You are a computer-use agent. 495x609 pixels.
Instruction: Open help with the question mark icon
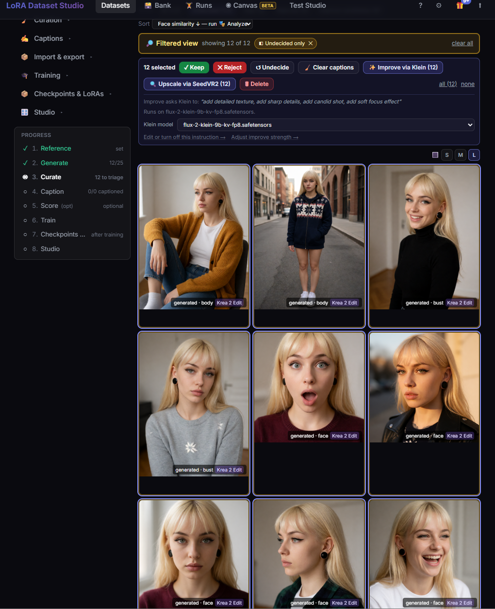[420, 5]
